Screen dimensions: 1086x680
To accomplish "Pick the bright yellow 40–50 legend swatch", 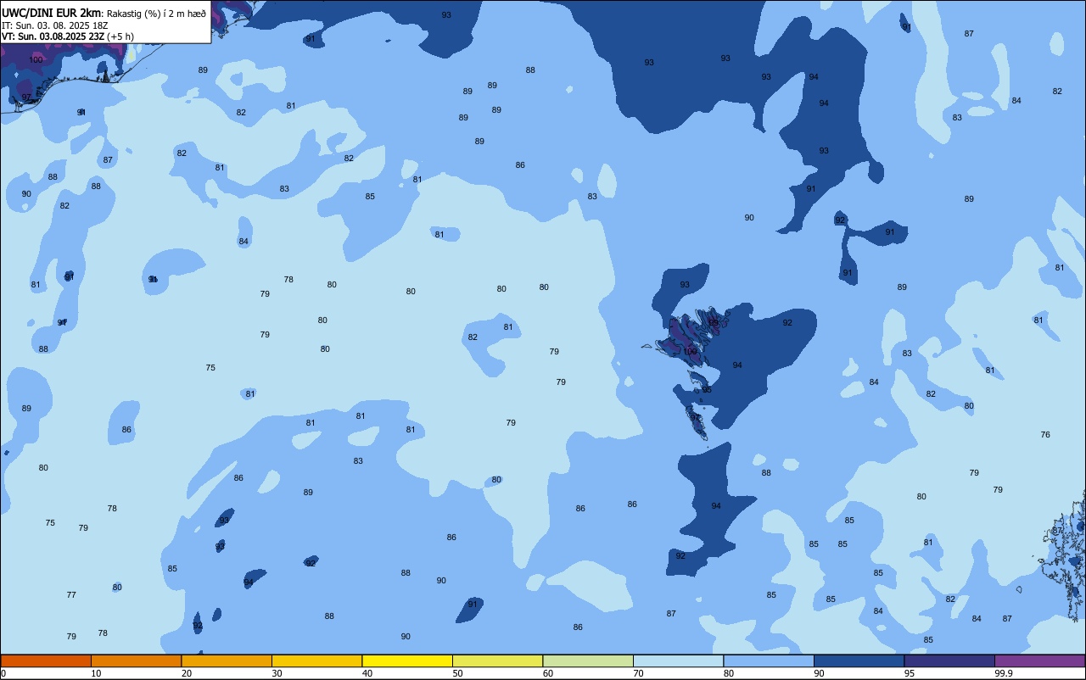I will [407, 660].
